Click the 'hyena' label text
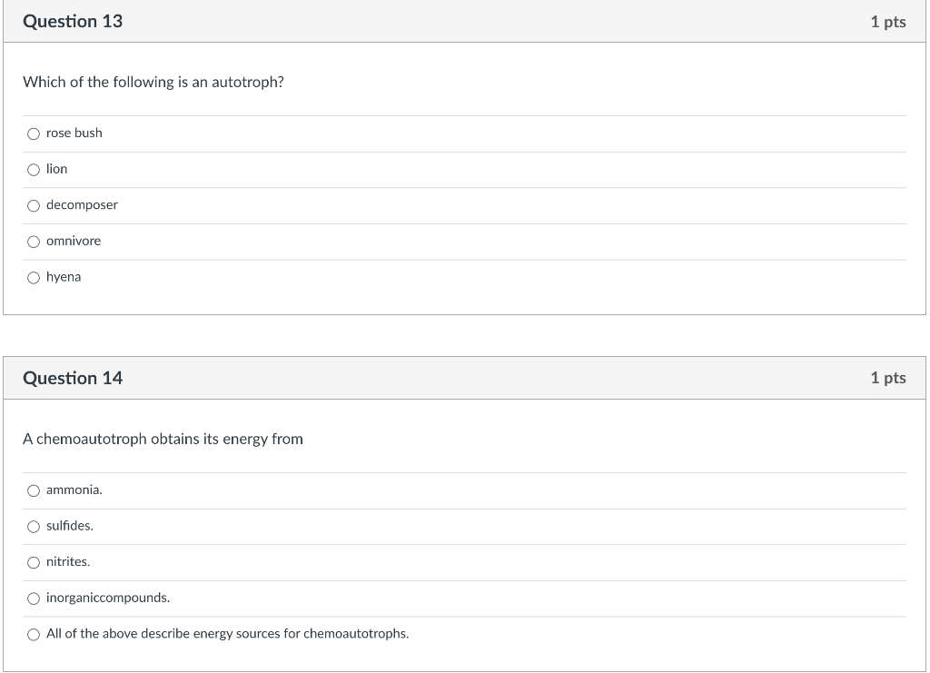 point(64,277)
